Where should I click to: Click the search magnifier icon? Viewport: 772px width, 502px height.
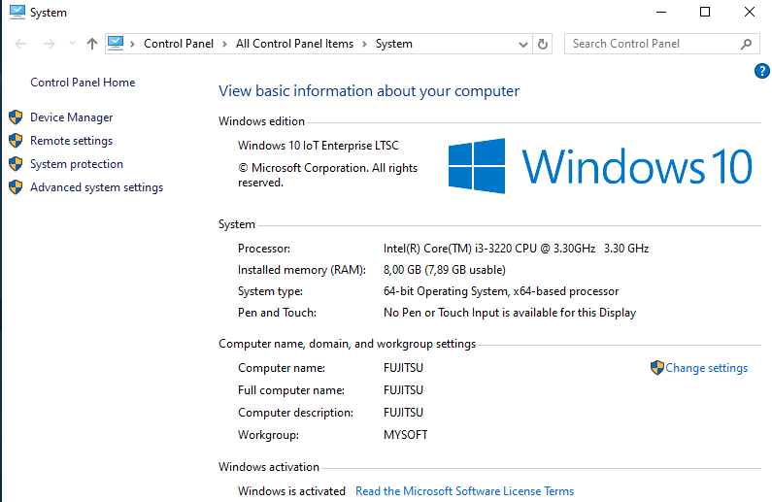[x=746, y=44]
